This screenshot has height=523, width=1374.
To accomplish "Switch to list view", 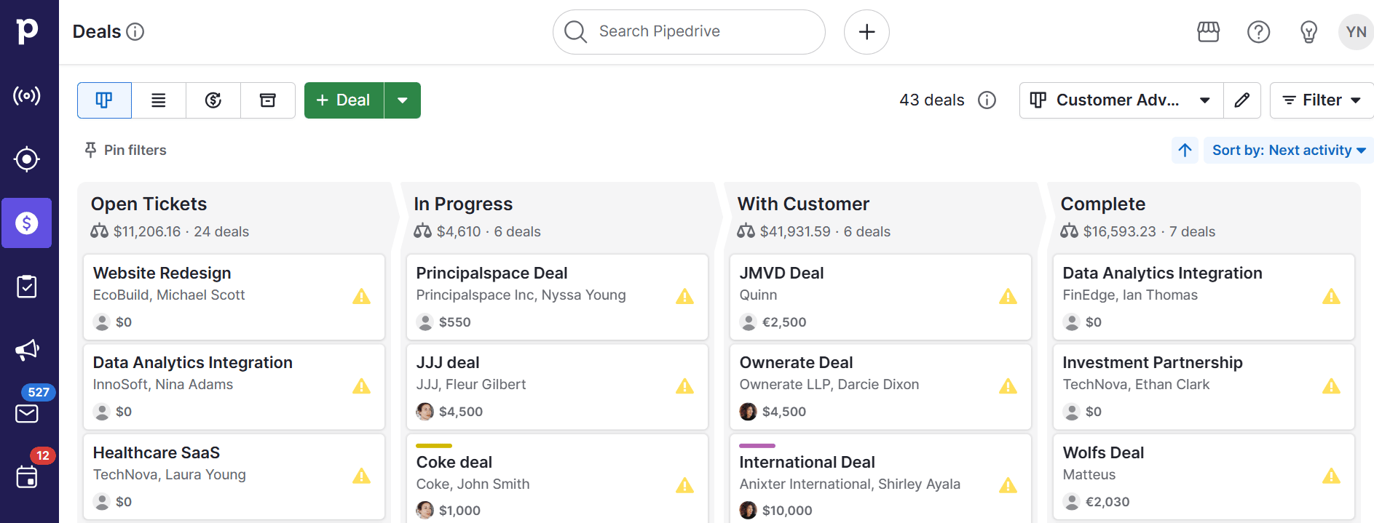I will click(159, 100).
